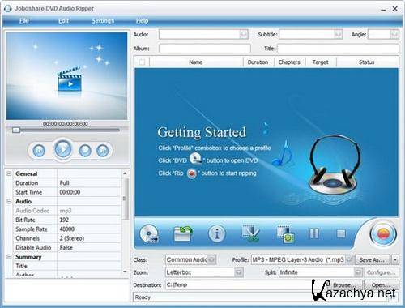Open the Edit menu
The height and width of the screenshot is (308, 405).
point(63,21)
